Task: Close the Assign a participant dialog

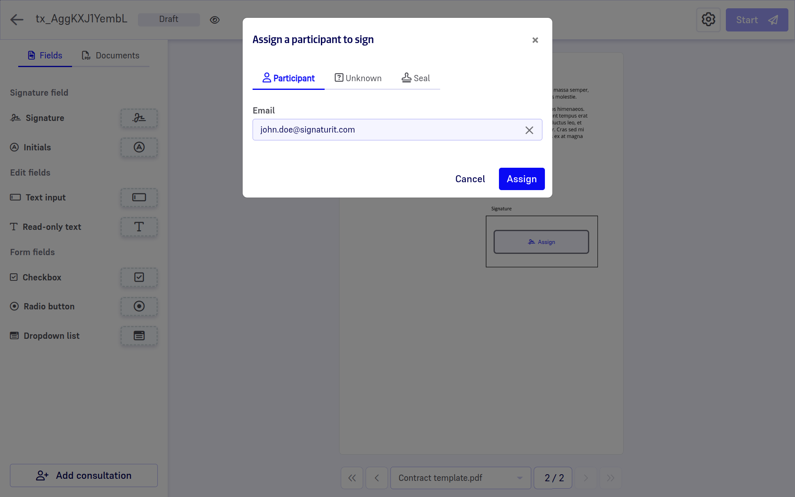Action: coord(535,40)
